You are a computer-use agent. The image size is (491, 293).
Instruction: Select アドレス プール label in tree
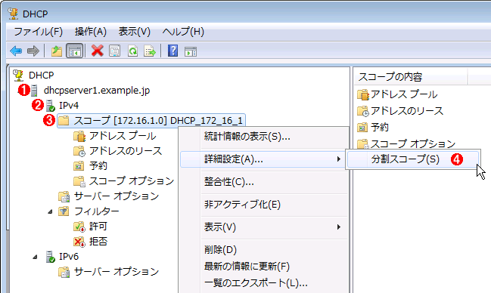pyautogui.click(x=123, y=136)
